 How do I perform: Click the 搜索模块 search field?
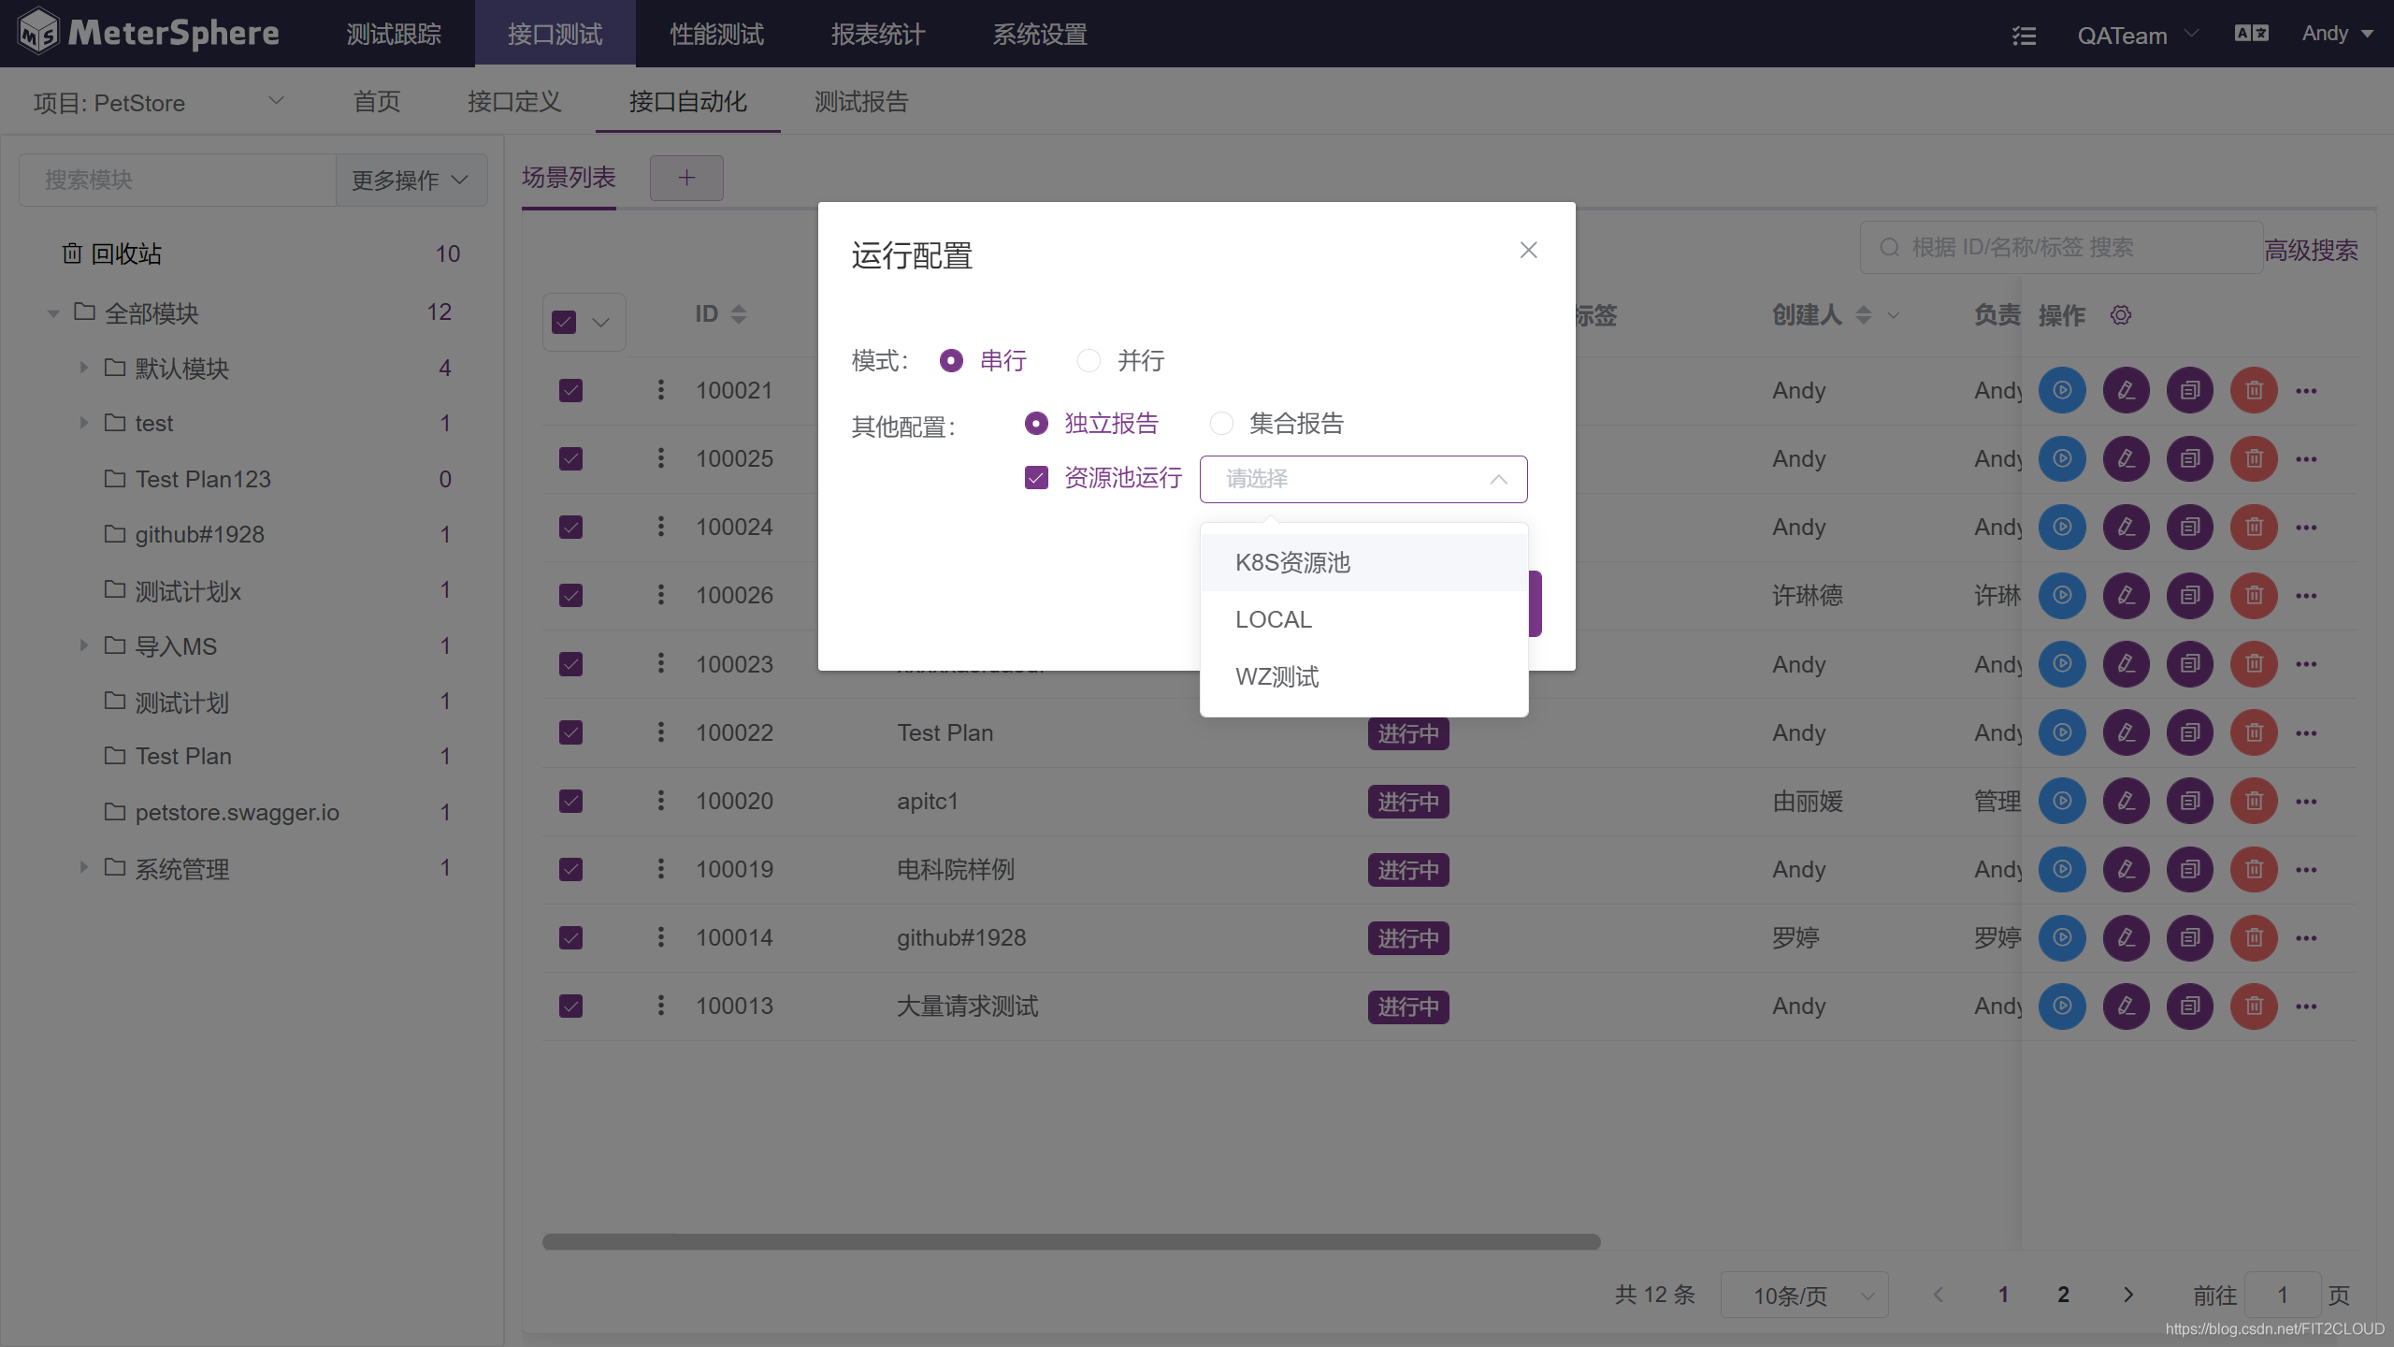pyautogui.click(x=178, y=180)
